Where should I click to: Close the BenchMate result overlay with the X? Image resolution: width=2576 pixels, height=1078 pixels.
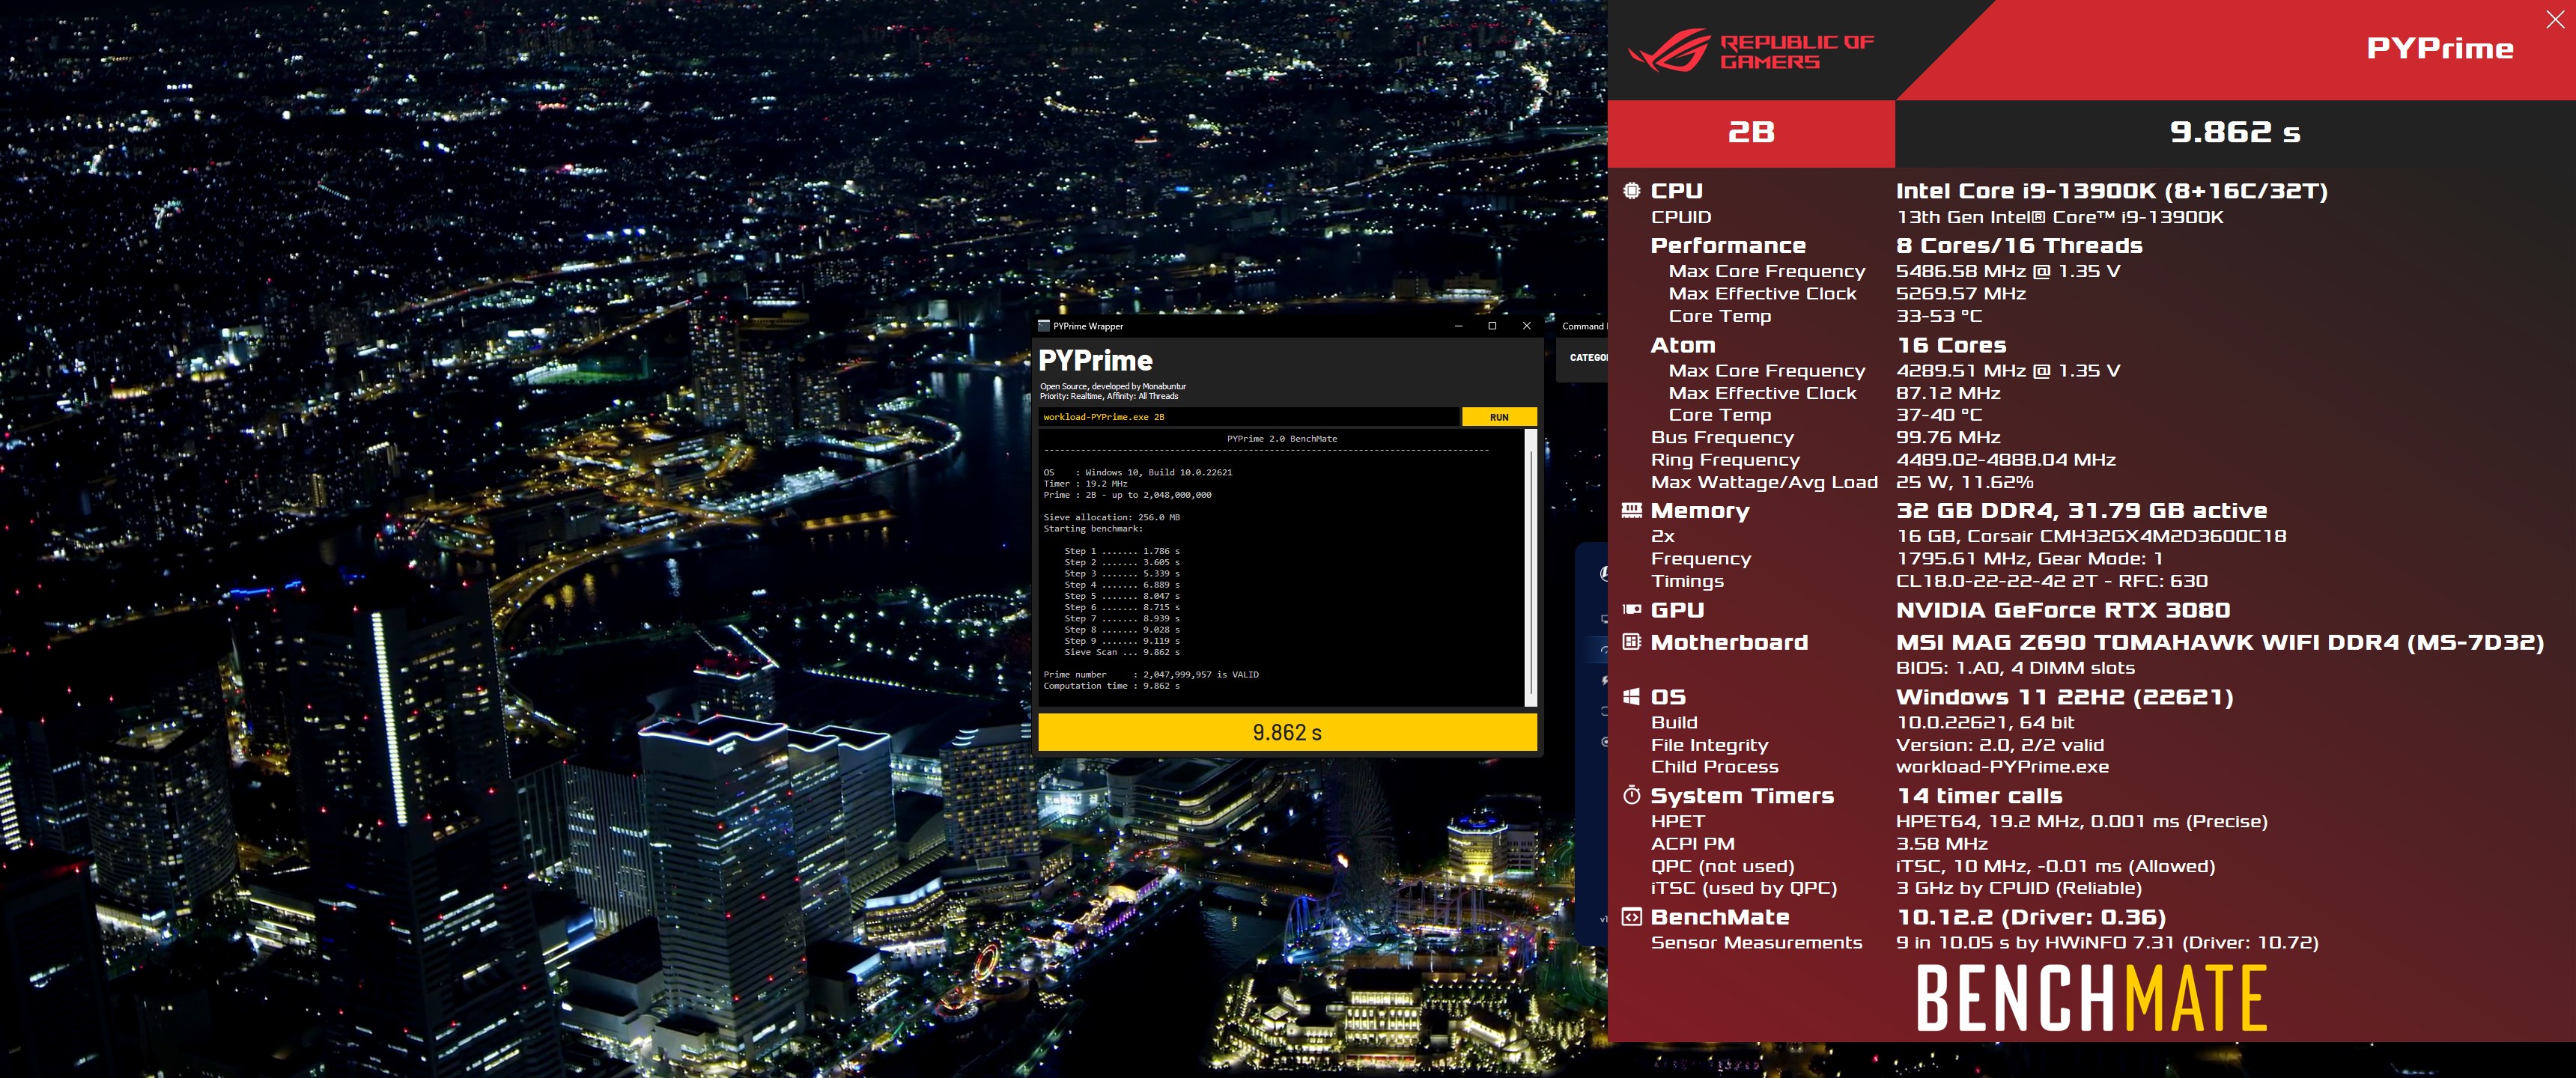[2555, 20]
